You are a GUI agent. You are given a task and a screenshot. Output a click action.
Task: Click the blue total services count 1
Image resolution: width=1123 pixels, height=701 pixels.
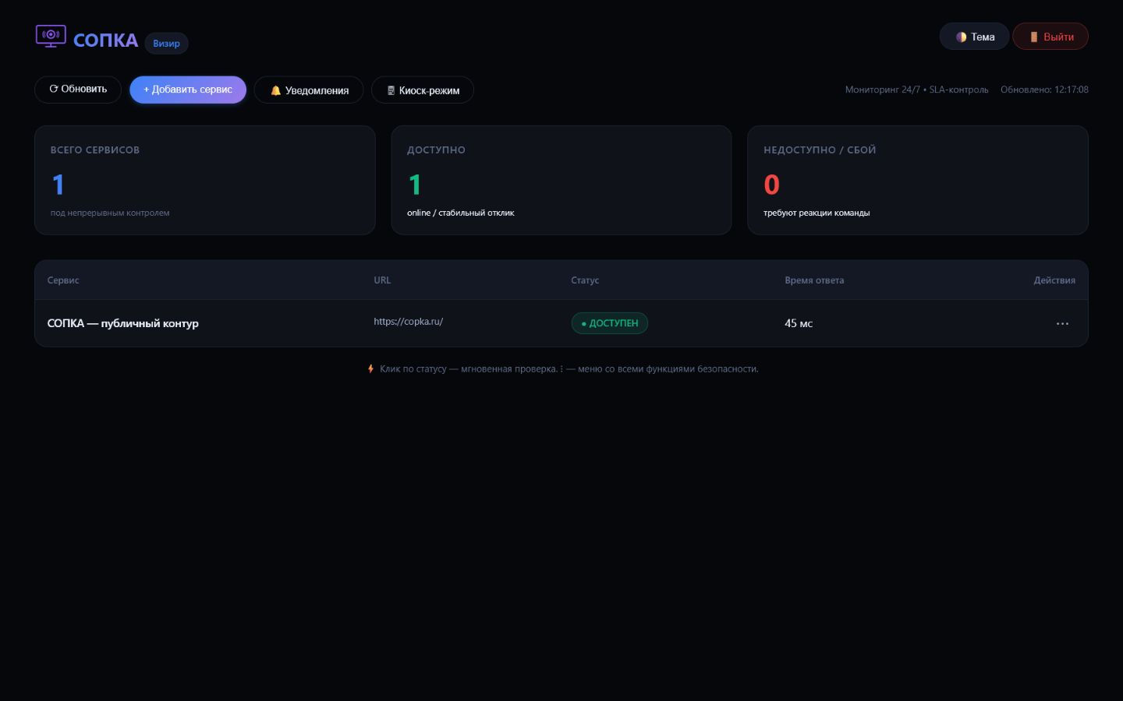pyautogui.click(x=58, y=185)
